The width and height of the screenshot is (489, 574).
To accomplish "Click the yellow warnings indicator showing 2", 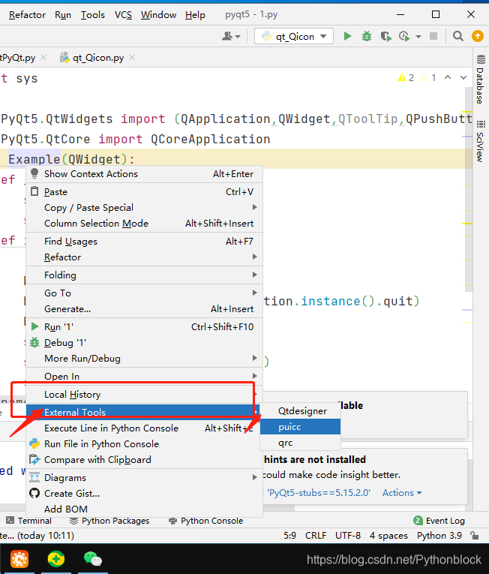I will (406, 77).
